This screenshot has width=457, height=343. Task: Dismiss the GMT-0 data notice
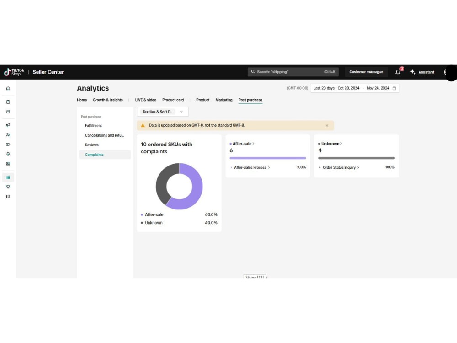click(327, 125)
